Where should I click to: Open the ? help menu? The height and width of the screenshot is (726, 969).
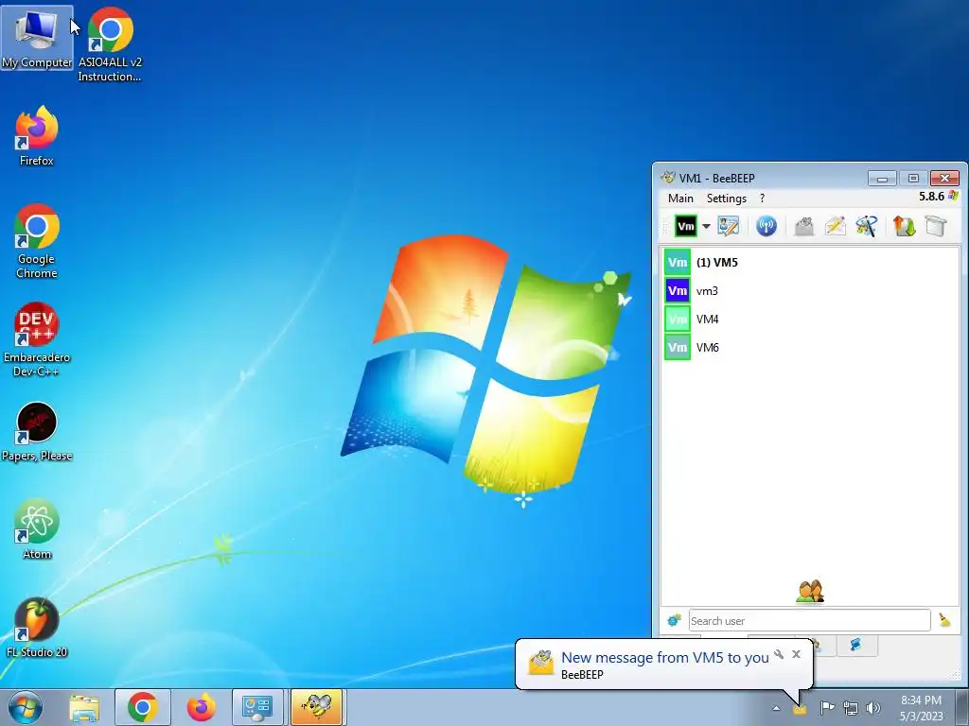(762, 199)
